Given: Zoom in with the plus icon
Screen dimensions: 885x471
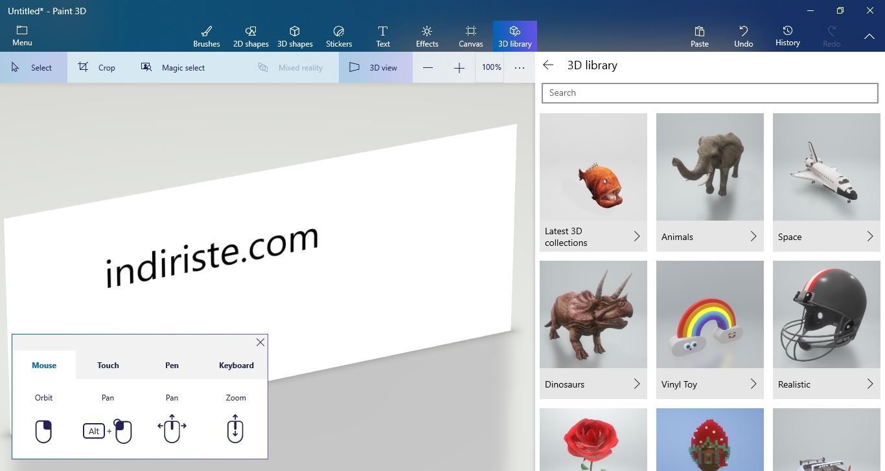Looking at the screenshot, I should tap(459, 68).
